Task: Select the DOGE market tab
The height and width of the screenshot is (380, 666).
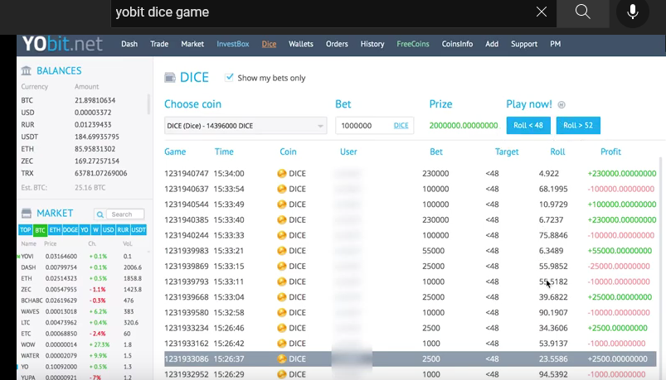Action: point(70,230)
